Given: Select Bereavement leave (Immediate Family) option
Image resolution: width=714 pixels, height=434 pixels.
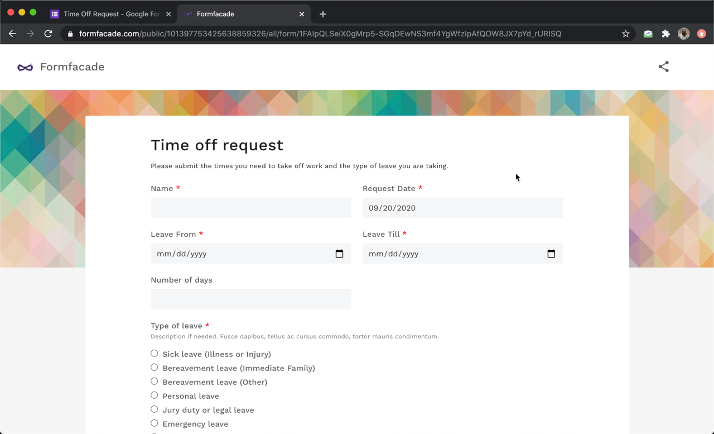Looking at the screenshot, I should [155, 368].
